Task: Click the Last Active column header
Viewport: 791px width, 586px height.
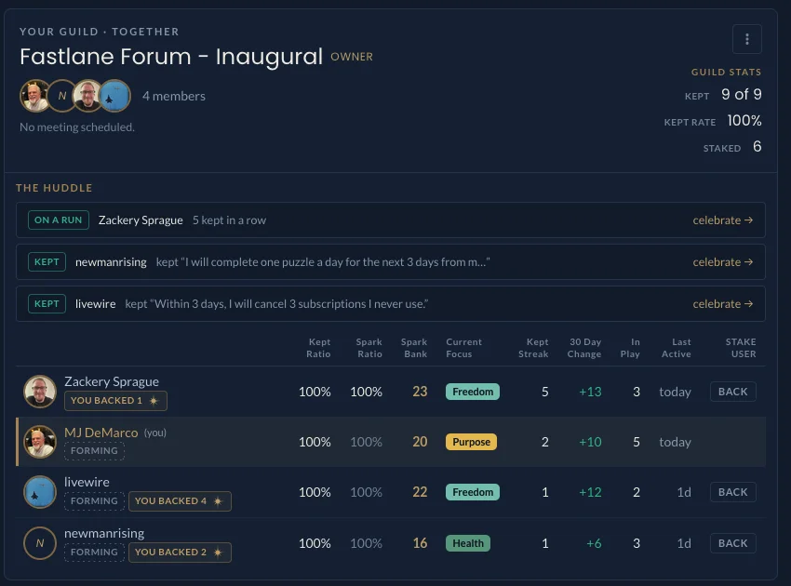Action: click(677, 348)
